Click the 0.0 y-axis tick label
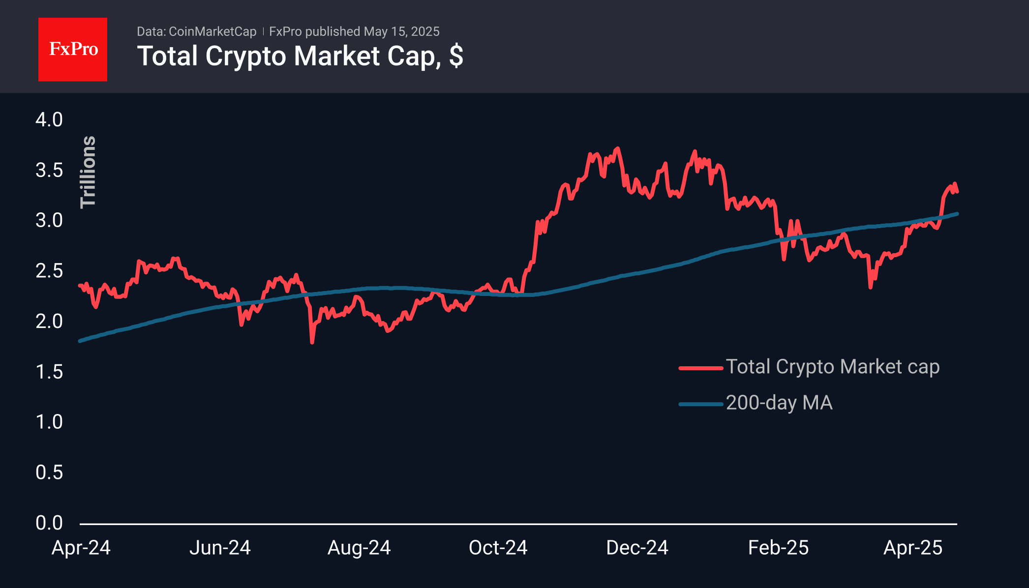 pos(49,523)
